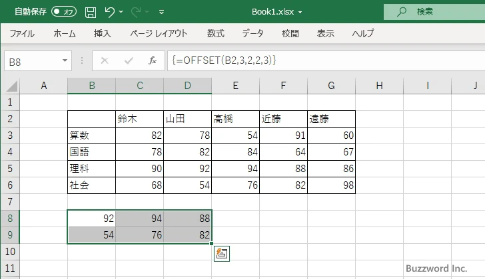Switch to the 表示 tab
Image resolution: width=485 pixels, height=279 pixels.
(x=325, y=33)
